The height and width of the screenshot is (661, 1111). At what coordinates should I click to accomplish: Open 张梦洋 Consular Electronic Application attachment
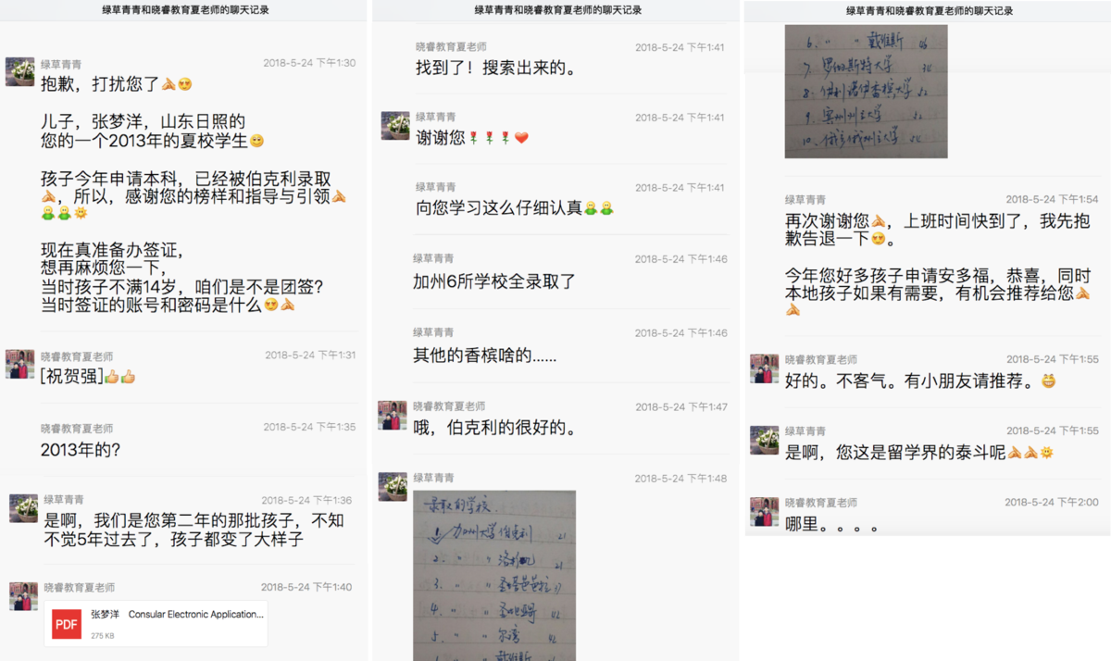(x=156, y=623)
